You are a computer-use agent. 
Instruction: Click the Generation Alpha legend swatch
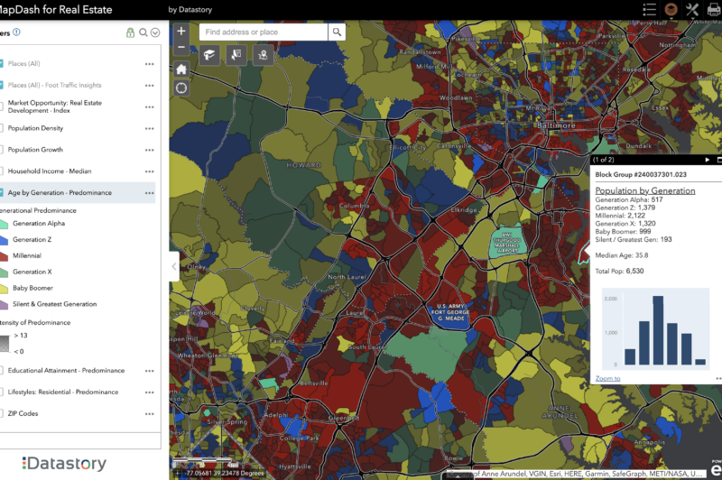(4, 224)
